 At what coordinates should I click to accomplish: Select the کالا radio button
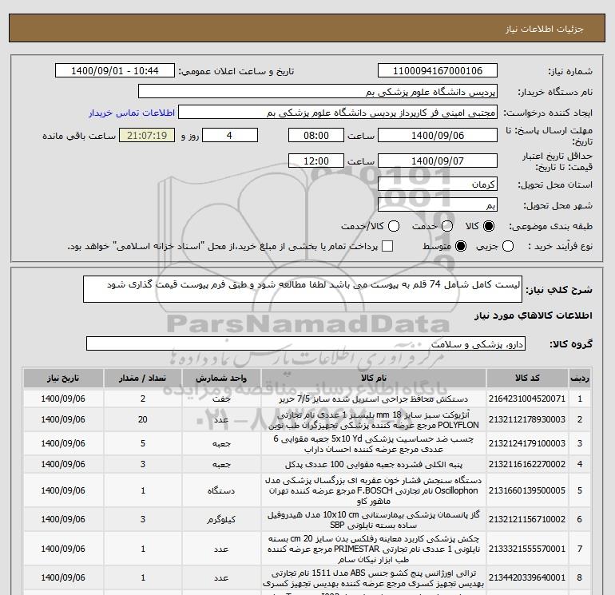(x=489, y=226)
